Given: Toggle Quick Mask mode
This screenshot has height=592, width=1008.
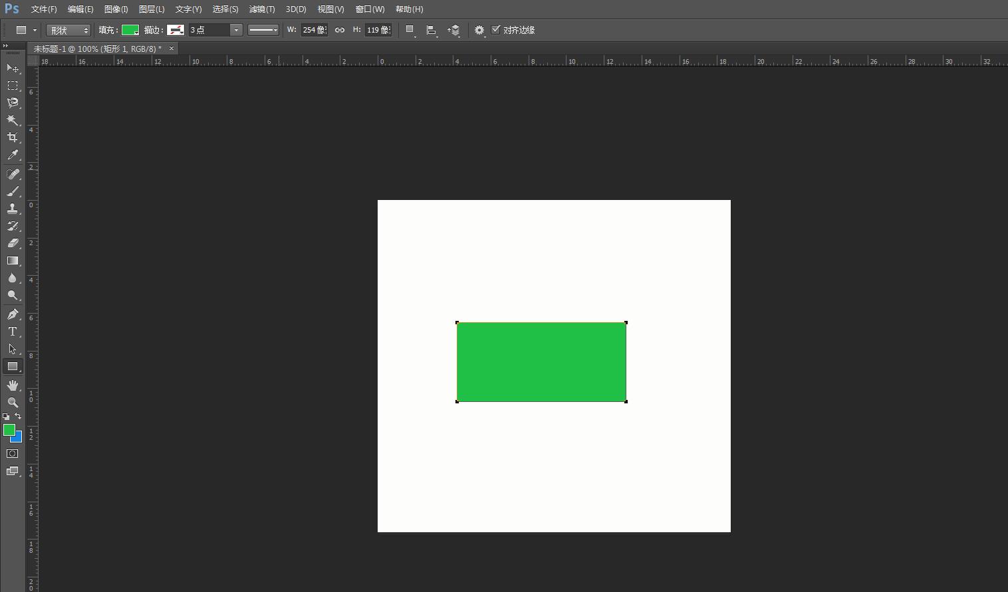Looking at the screenshot, I should coord(12,454).
